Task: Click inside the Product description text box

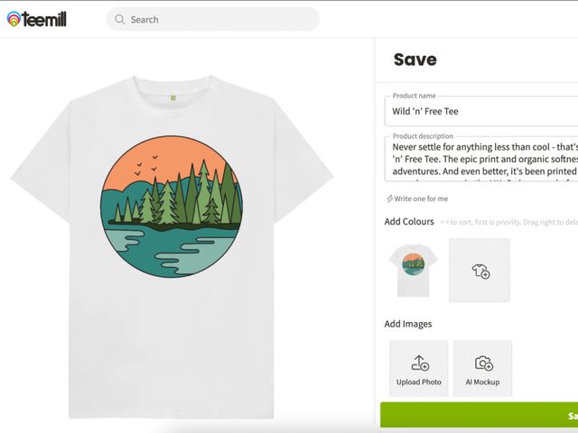Action: (479, 160)
